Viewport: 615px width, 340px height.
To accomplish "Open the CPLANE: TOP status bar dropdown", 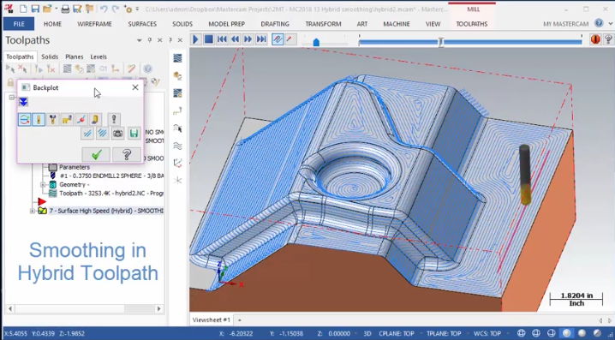I will pos(397,333).
